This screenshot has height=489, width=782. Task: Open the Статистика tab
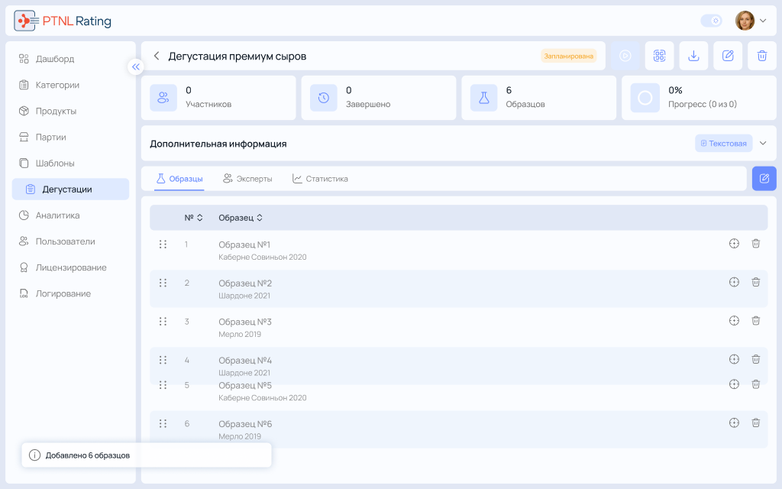coord(320,179)
